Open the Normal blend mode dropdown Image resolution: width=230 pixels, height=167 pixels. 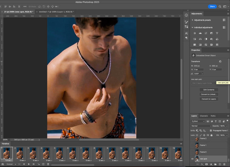(201, 126)
